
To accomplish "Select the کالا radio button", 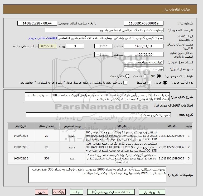I will 159,76.
